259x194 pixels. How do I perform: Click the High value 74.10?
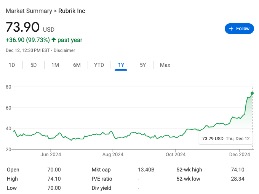[54, 179]
